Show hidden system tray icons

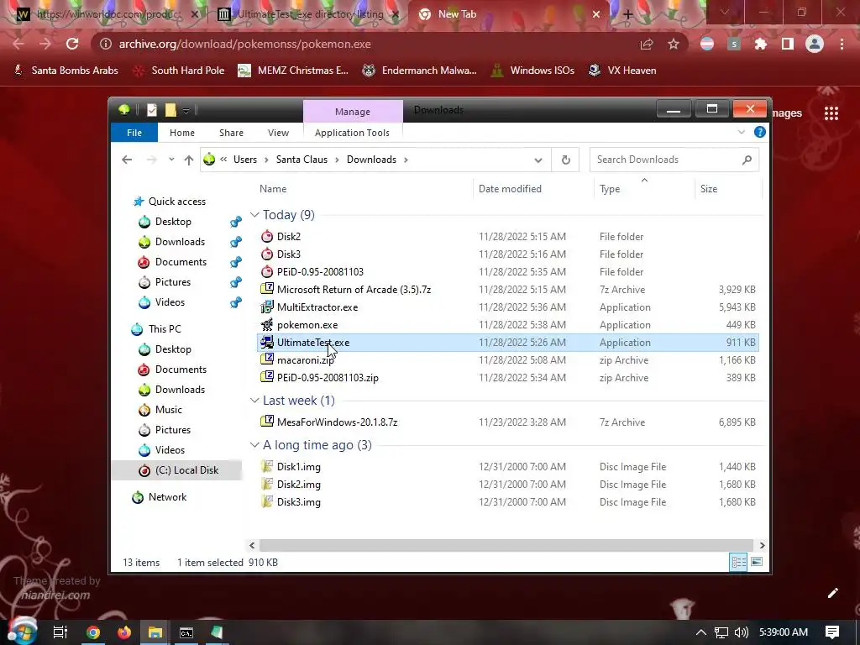pyautogui.click(x=701, y=632)
